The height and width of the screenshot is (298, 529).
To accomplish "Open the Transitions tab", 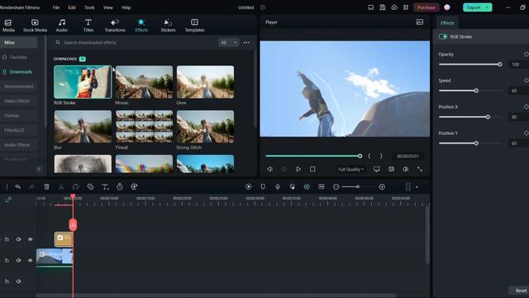I will click(115, 26).
